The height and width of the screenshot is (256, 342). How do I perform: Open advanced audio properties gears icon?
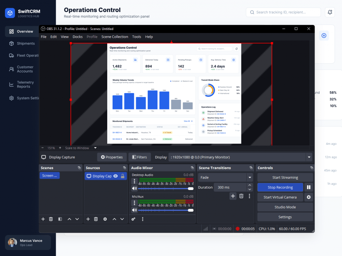(x=133, y=219)
